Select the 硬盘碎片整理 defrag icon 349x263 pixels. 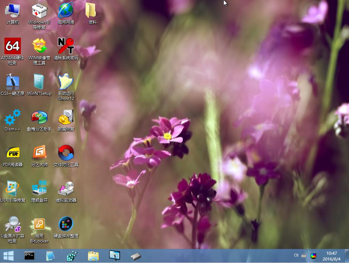66,224
